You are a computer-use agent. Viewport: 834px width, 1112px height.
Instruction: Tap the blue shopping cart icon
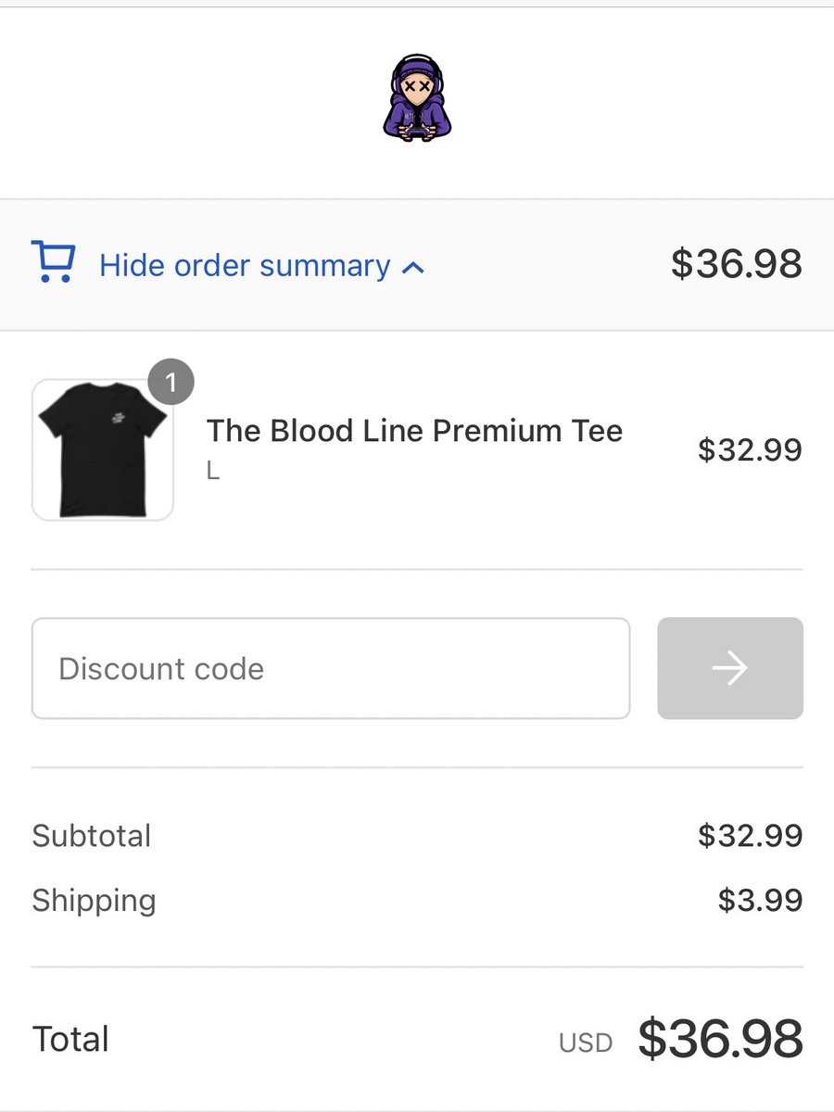point(53,261)
